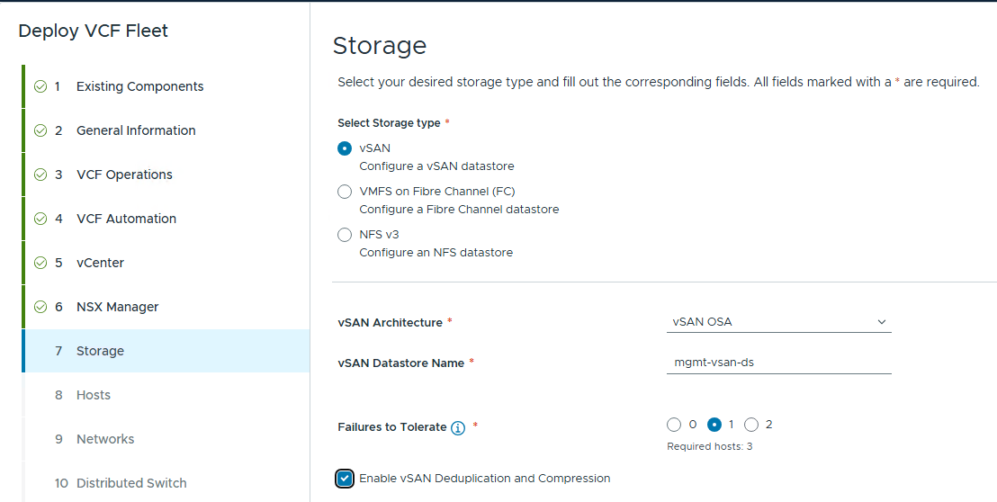Set Failures to Tolerate to 0
Image resolution: width=997 pixels, height=502 pixels.
pos(674,425)
